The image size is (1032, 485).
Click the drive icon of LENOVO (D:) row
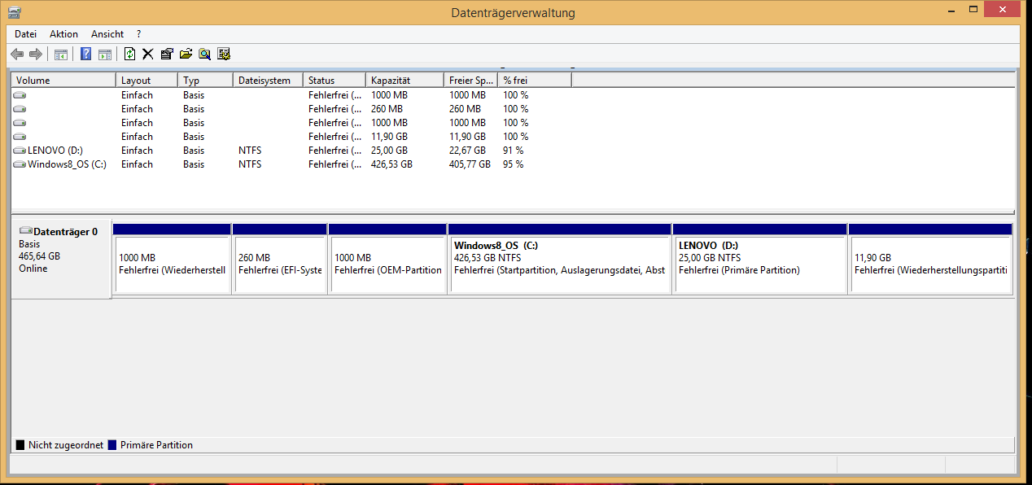20,151
